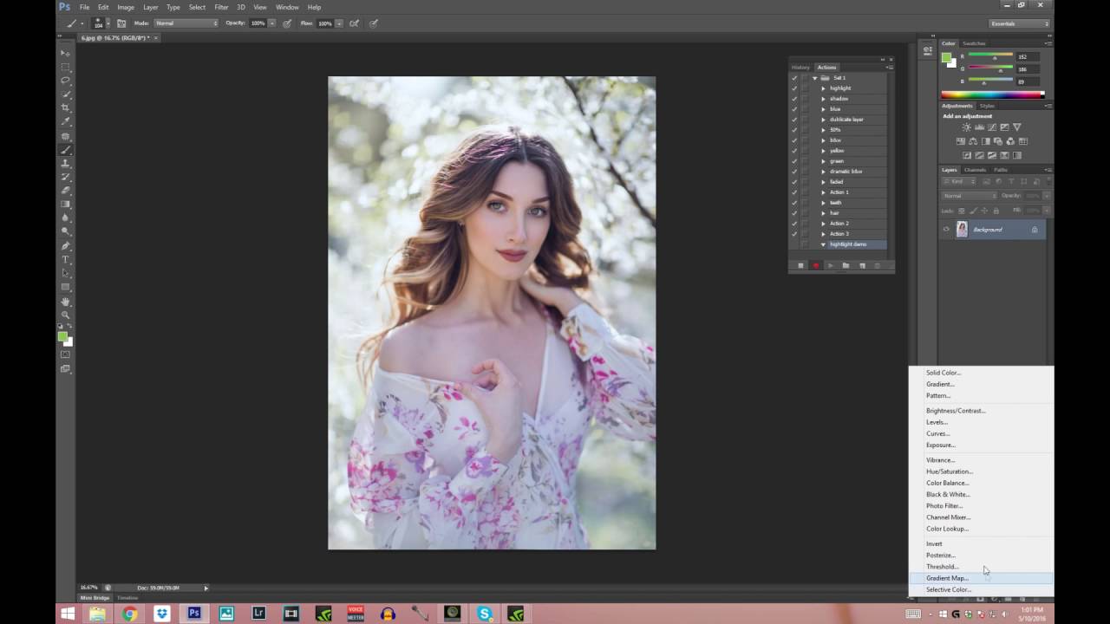Open the Mini Bridge tab
1110x624 pixels.
pyautogui.click(x=95, y=598)
